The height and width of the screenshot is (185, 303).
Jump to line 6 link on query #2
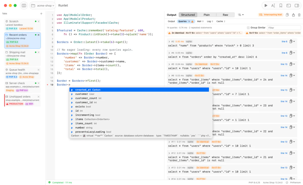pos(284,41)
